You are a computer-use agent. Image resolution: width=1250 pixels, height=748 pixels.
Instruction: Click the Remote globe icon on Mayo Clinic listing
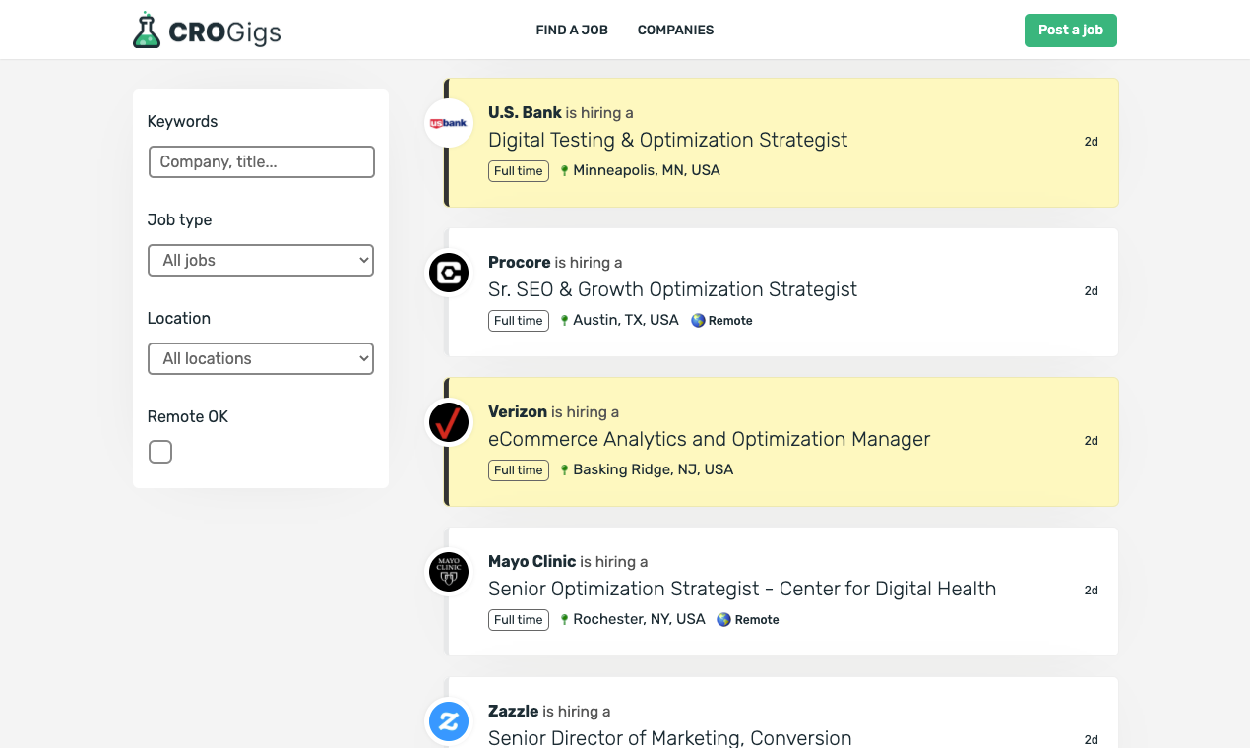click(723, 619)
